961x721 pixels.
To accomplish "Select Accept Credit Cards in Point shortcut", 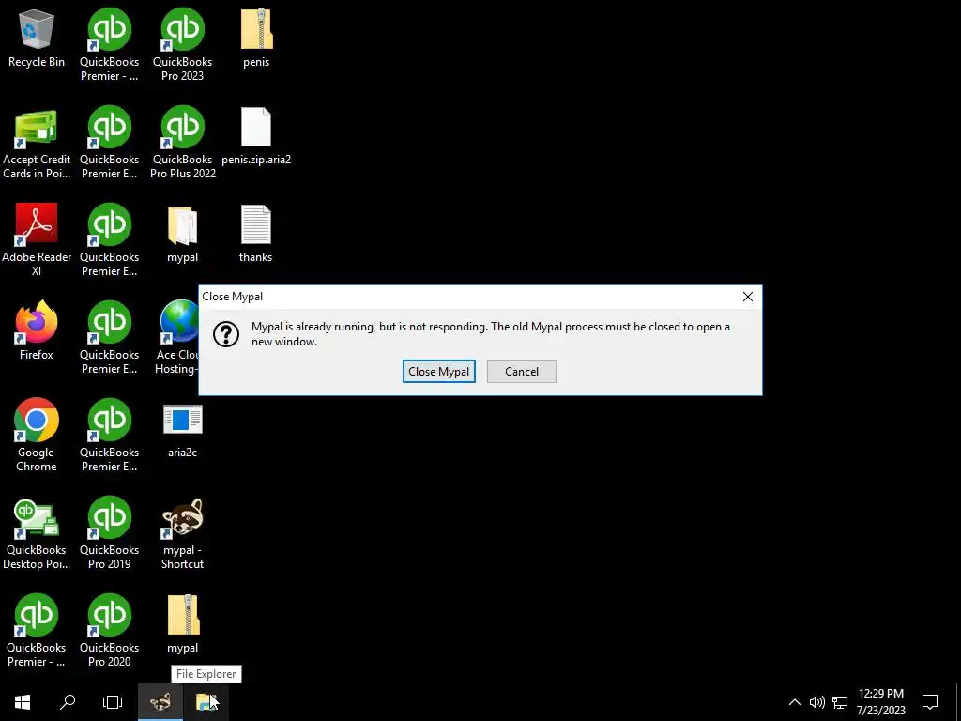I will click(x=37, y=143).
